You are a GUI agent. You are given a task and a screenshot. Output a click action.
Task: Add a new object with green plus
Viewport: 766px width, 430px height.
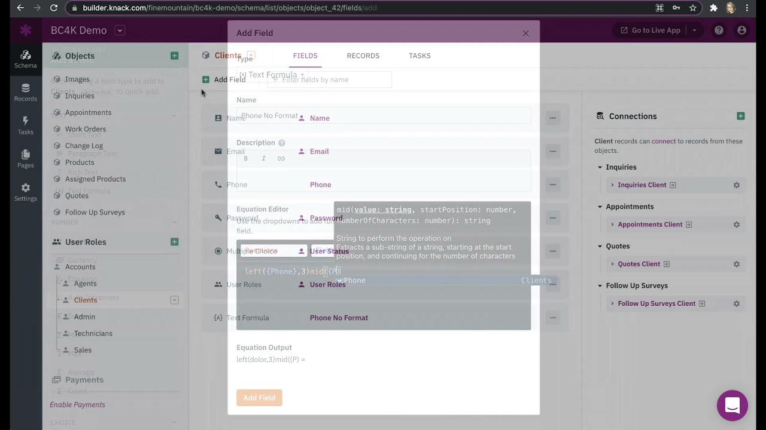pos(174,56)
